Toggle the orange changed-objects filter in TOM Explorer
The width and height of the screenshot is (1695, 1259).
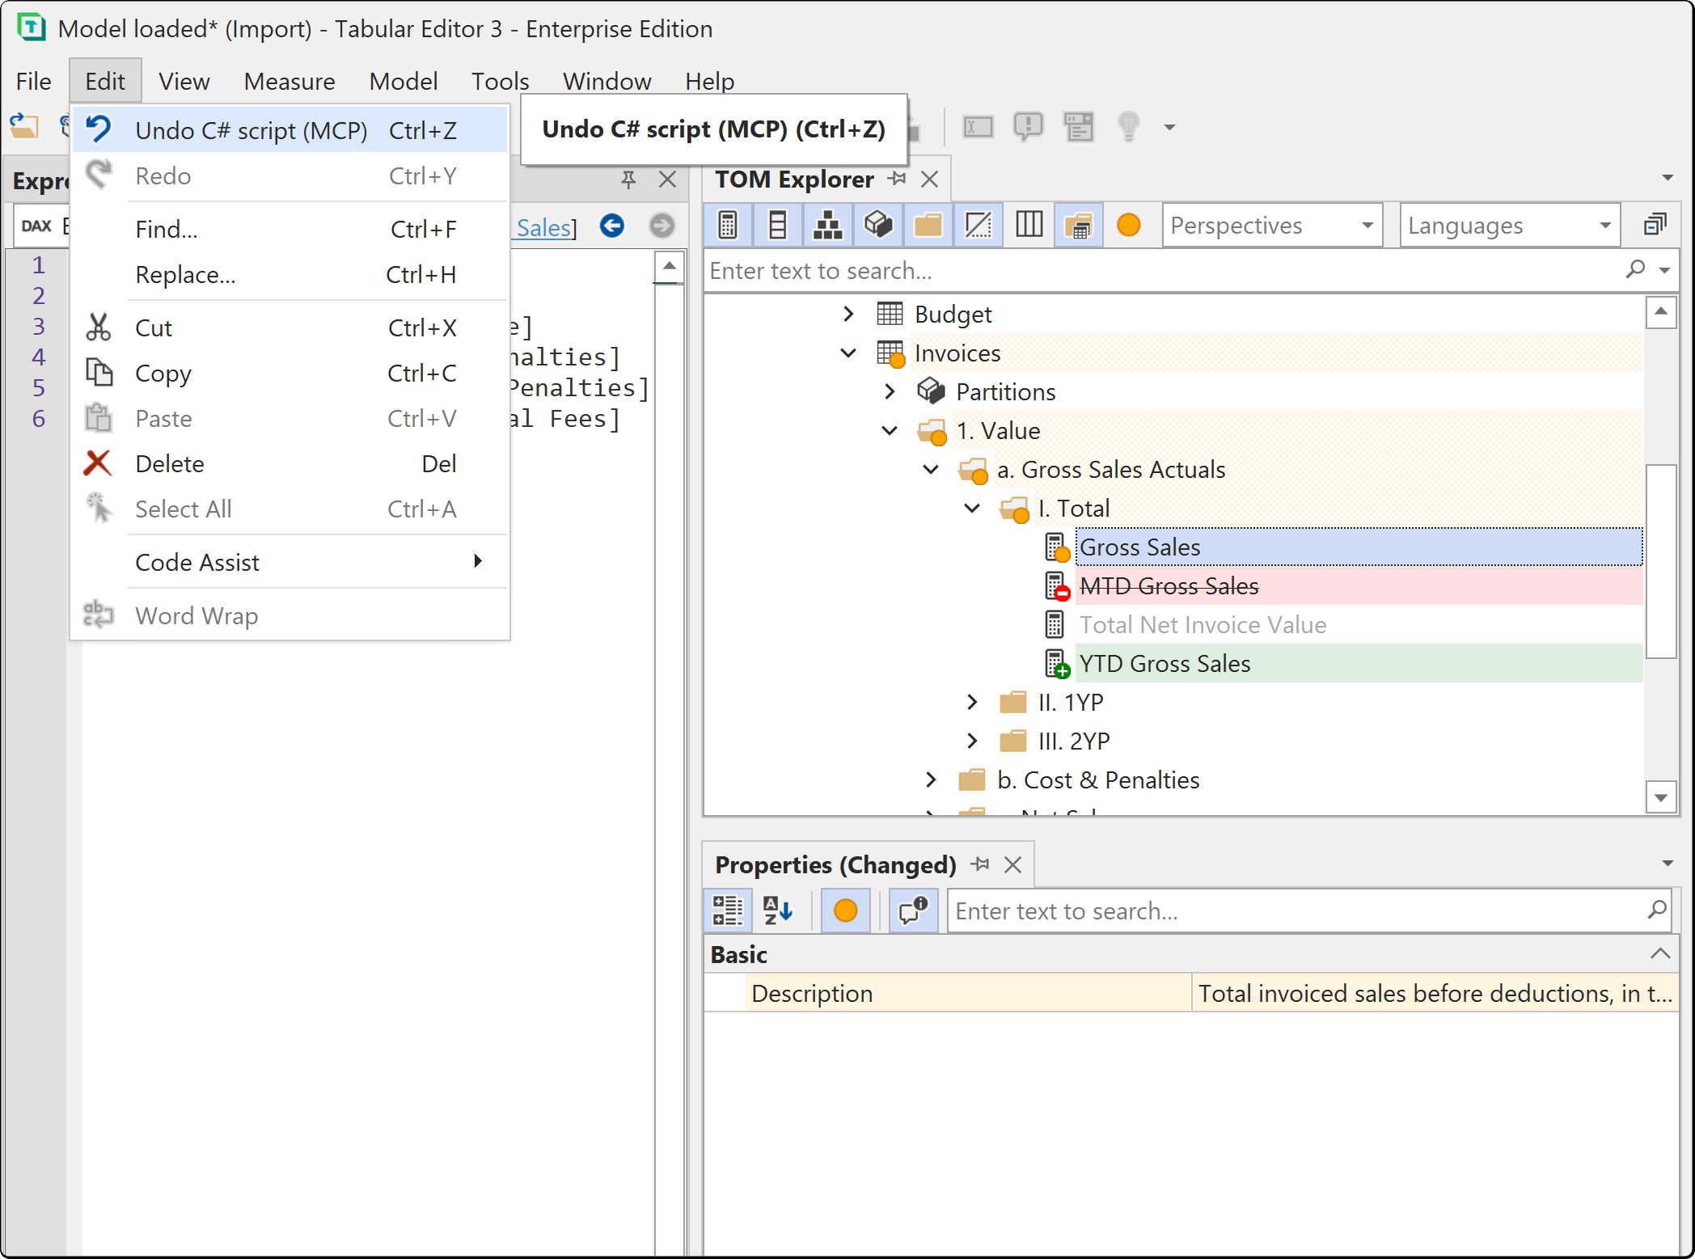(x=1129, y=225)
